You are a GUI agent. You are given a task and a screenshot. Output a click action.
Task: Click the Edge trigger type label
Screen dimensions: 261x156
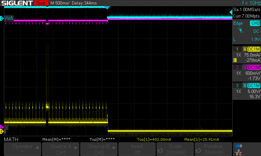(x=238, y=23)
